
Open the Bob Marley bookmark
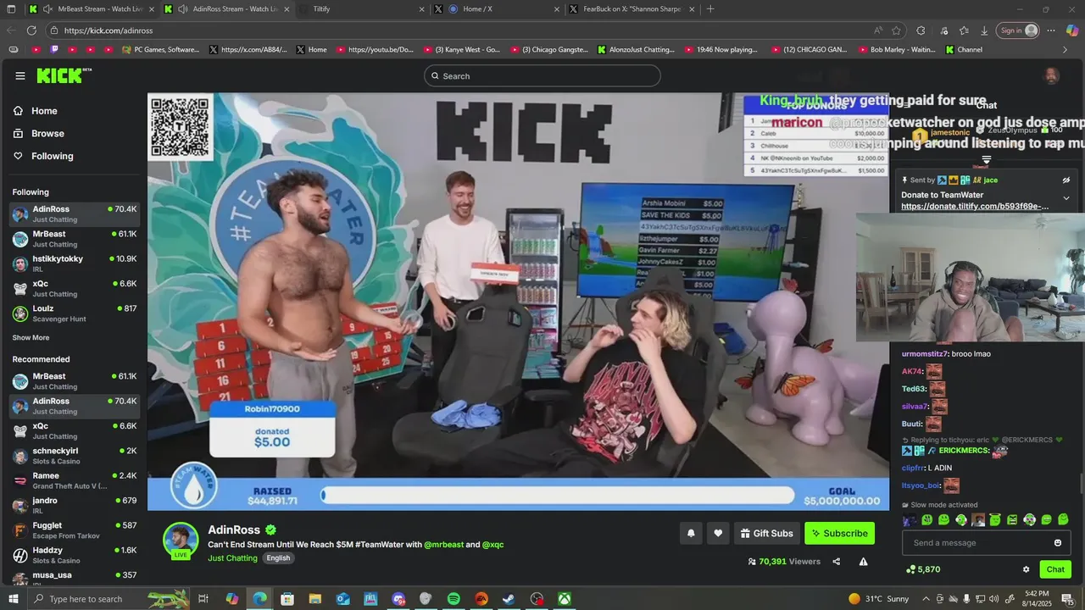(896, 50)
